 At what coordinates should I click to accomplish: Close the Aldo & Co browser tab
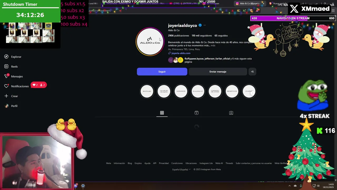coord(263,3)
